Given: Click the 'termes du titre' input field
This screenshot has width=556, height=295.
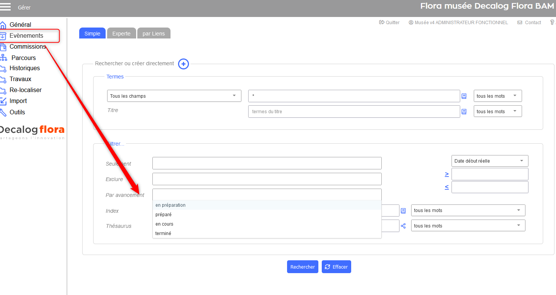Looking at the screenshot, I should (353, 112).
